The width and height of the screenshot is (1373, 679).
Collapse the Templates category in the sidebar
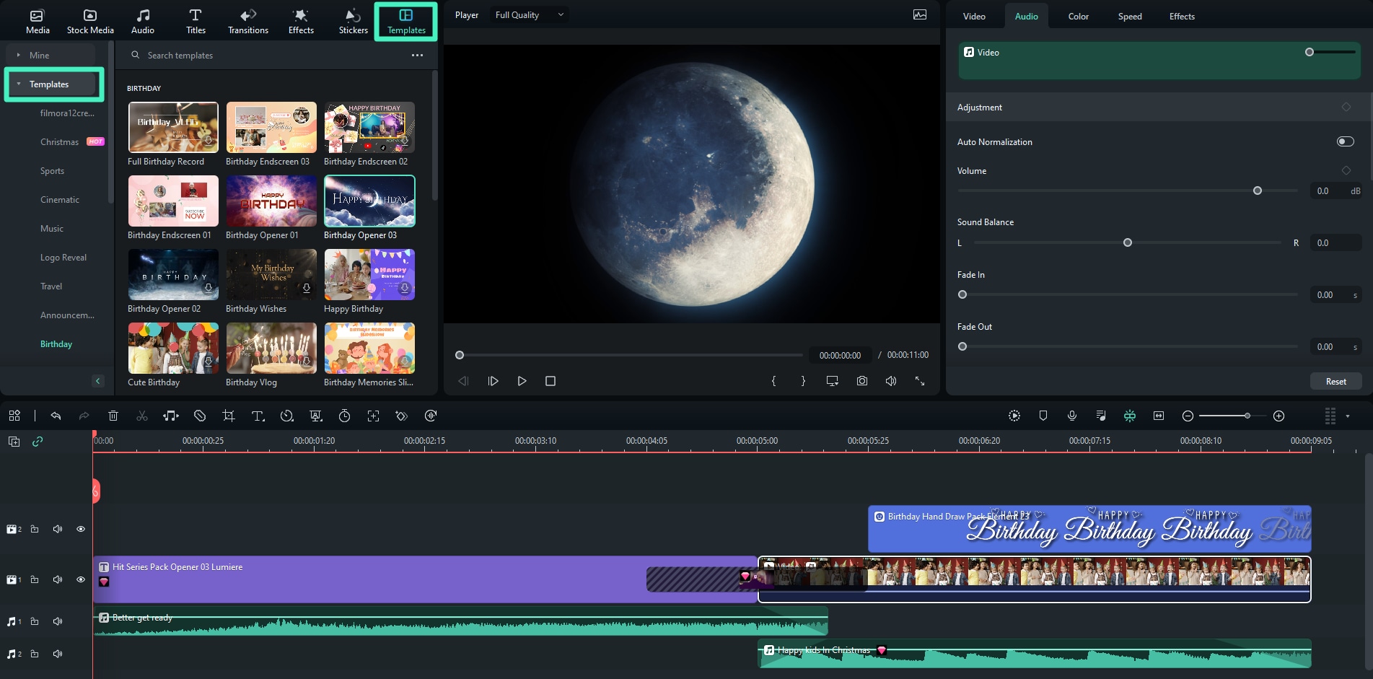[19, 84]
